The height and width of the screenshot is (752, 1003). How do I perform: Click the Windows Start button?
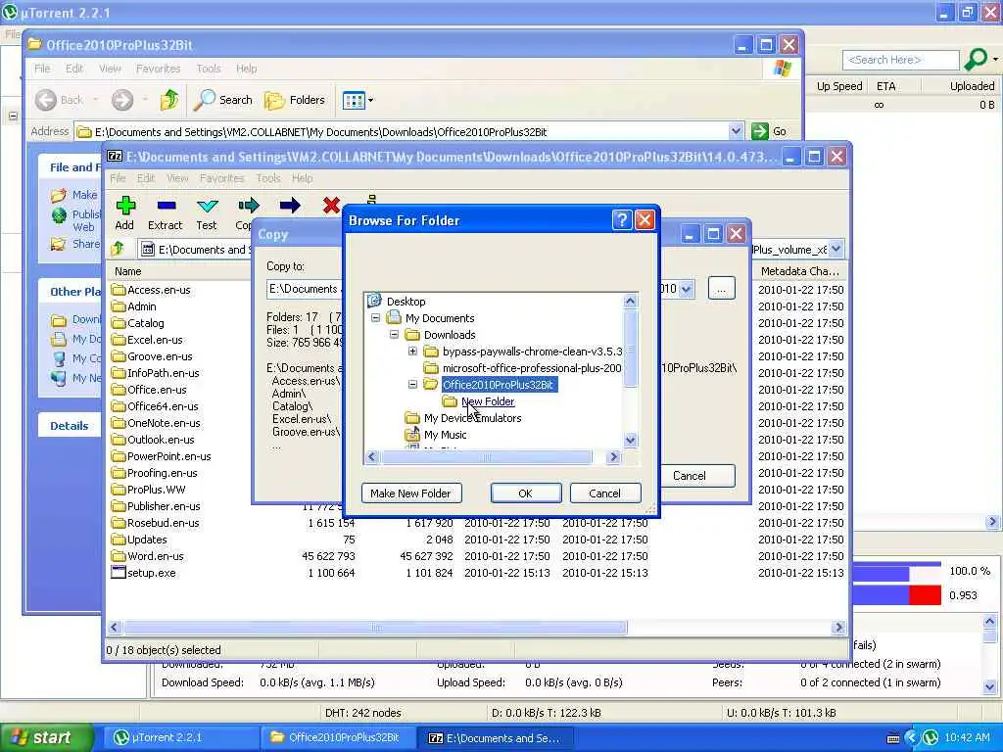coord(45,737)
